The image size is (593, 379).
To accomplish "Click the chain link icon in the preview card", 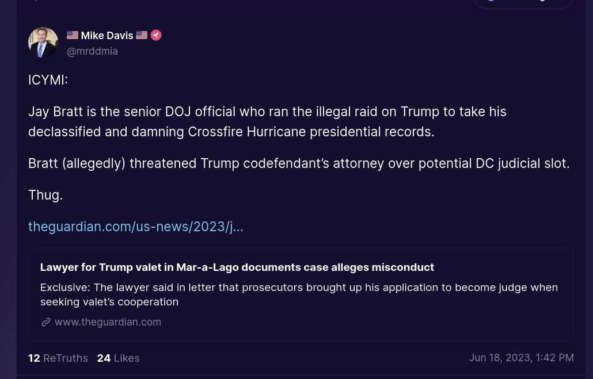I will 46,322.
